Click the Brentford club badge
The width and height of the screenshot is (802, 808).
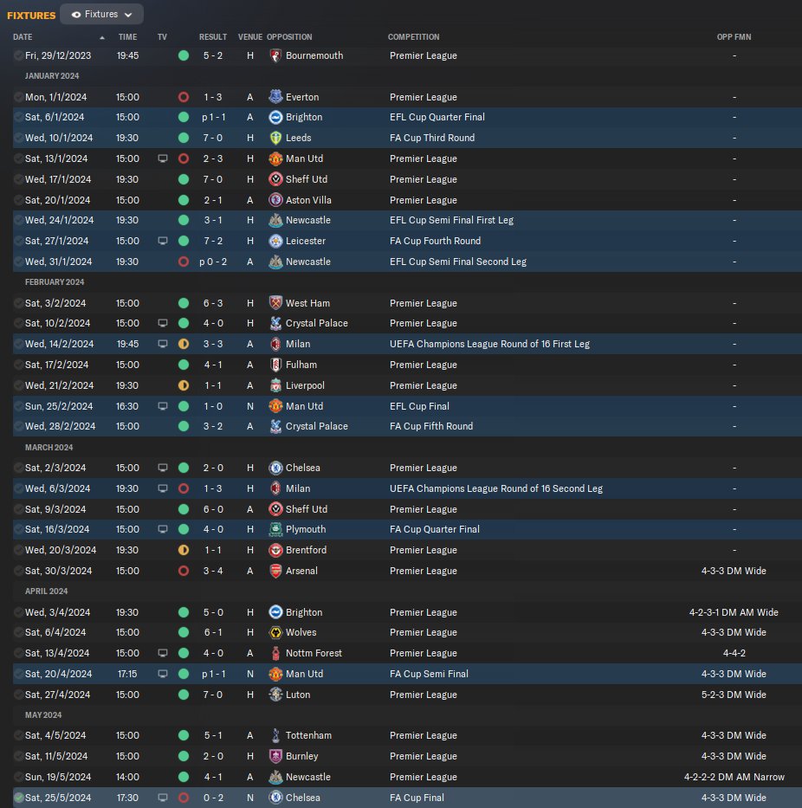[x=275, y=550]
